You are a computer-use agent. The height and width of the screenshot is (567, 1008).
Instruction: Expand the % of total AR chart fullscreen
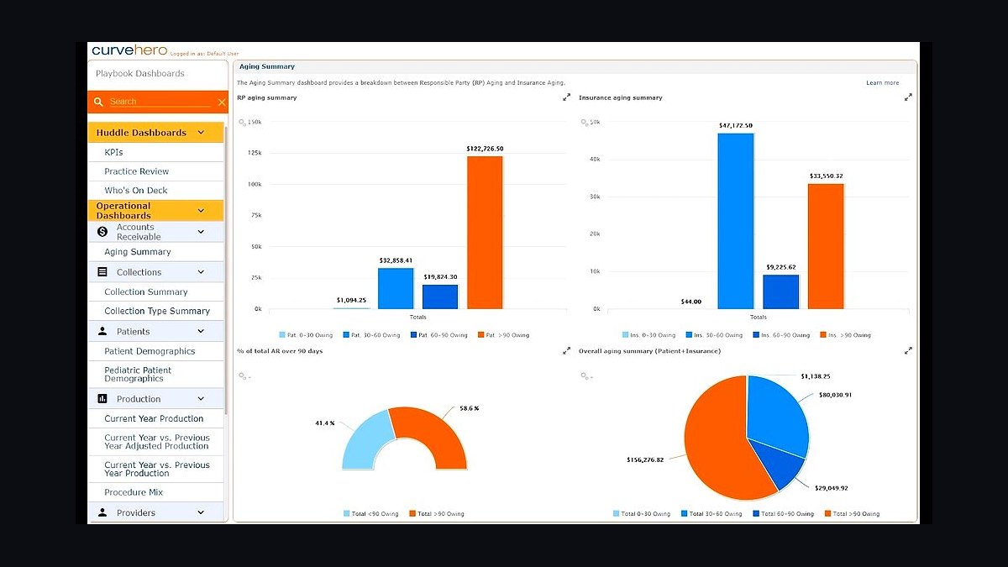pyautogui.click(x=566, y=351)
